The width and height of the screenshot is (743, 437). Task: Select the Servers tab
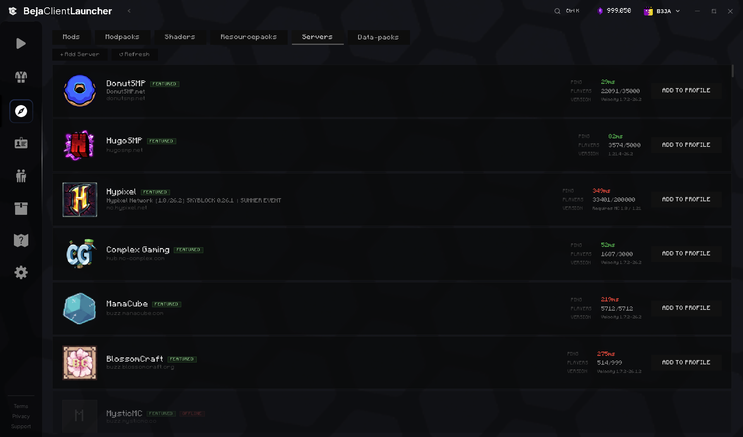(317, 37)
